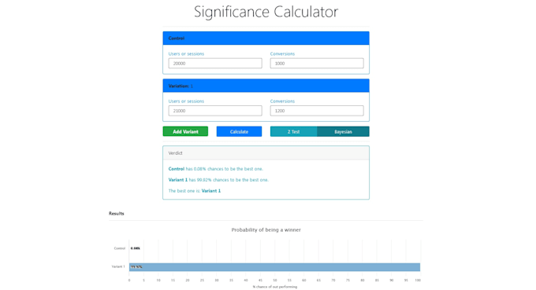Click the Variation 1 panel header
Viewport: 536px width, 290px height.
coord(266,86)
